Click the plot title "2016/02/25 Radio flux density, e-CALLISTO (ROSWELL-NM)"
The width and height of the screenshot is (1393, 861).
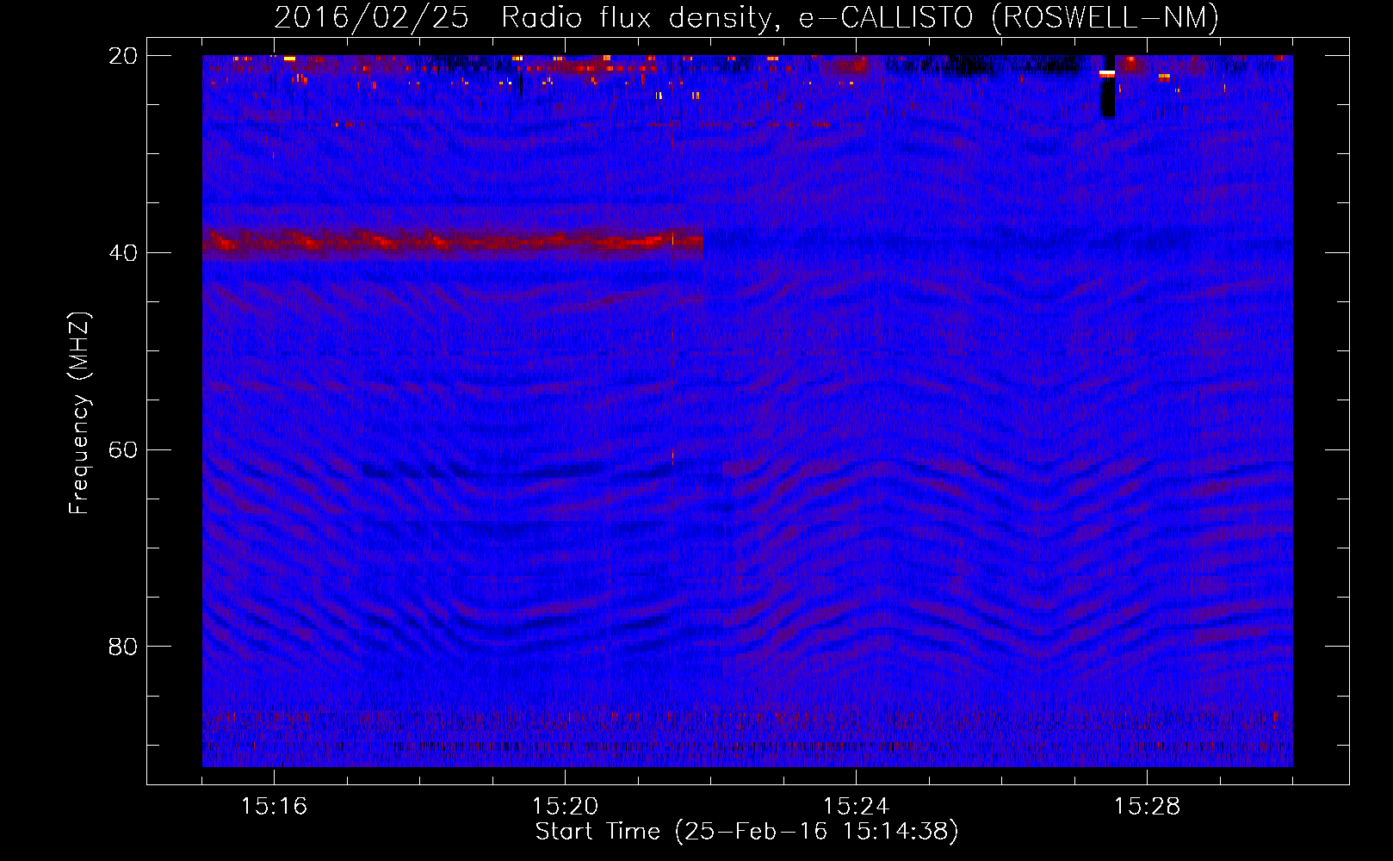746,17
